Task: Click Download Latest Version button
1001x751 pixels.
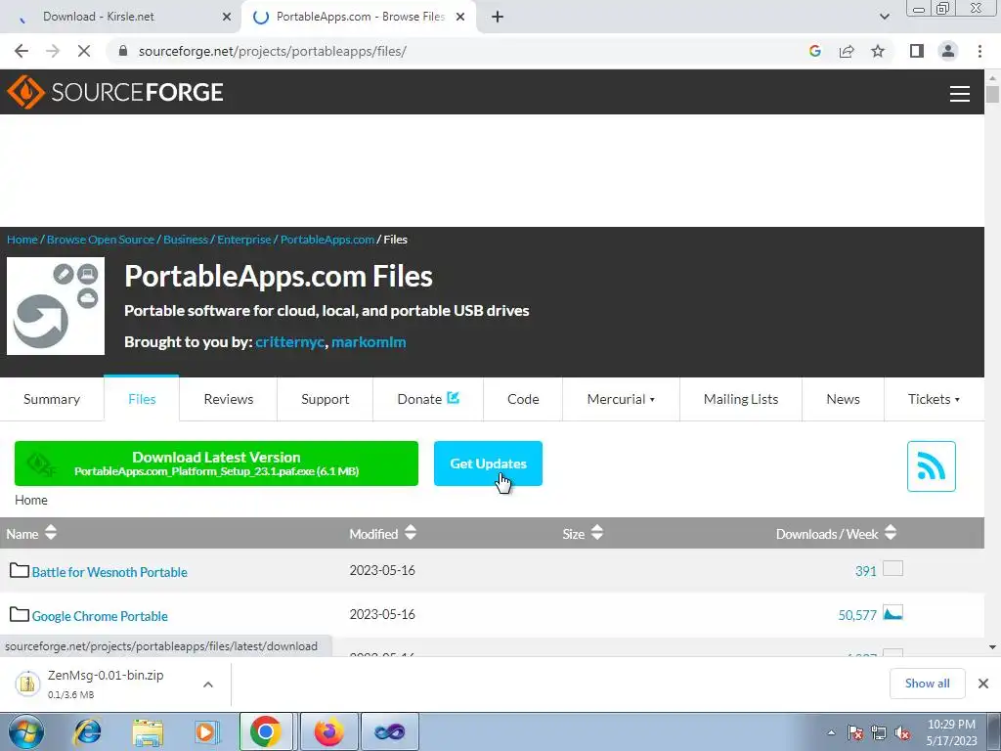Action: [216, 464]
